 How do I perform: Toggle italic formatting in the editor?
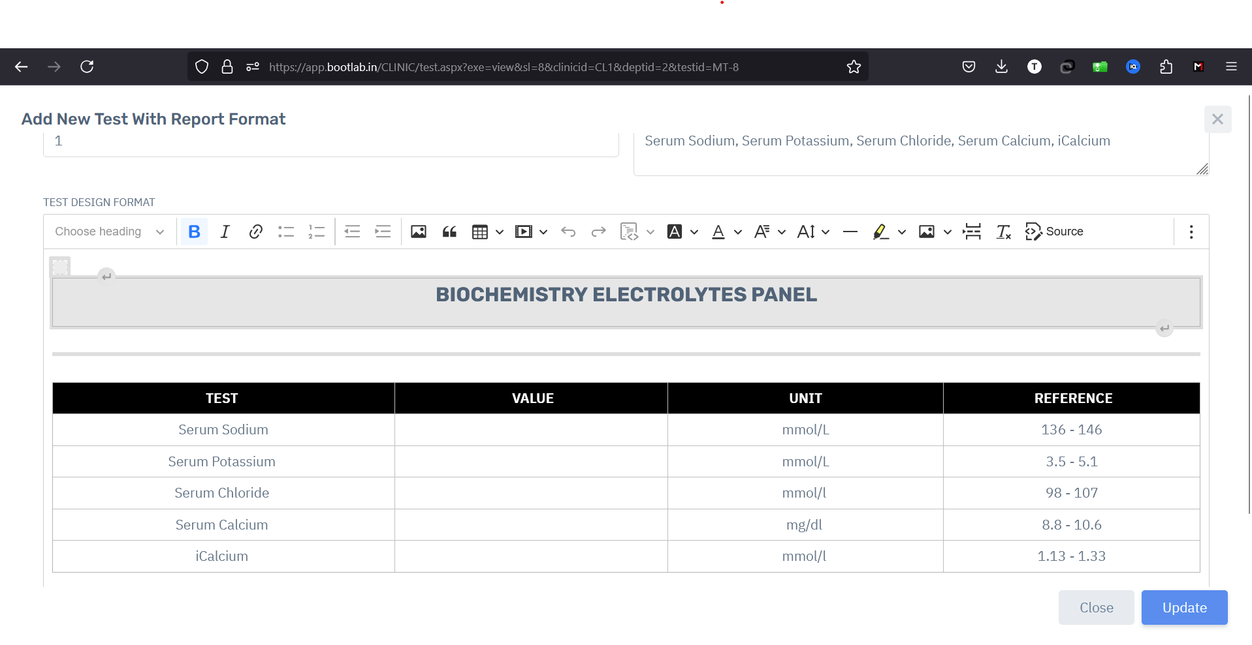[x=225, y=232]
